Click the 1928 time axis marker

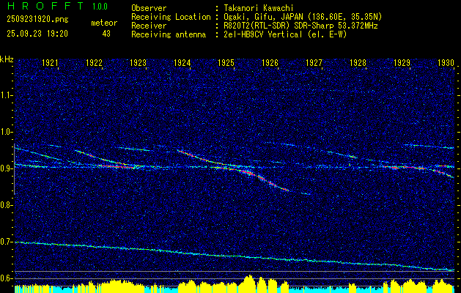(x=358, y=62)
